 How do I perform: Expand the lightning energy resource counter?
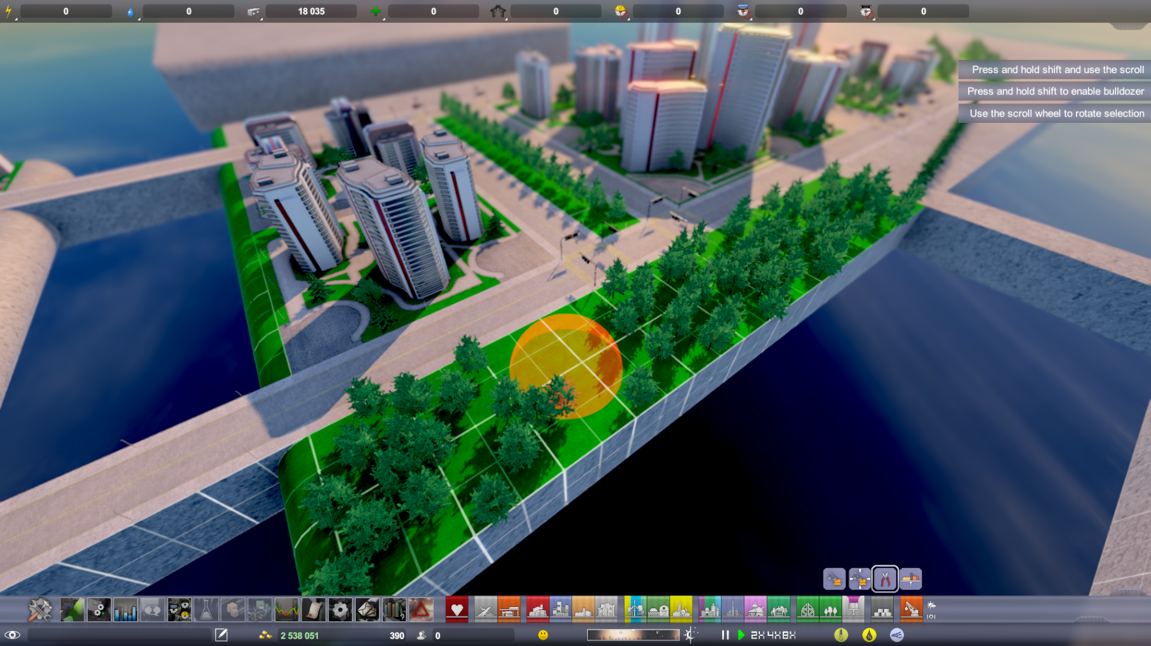[x=9, y=12]
